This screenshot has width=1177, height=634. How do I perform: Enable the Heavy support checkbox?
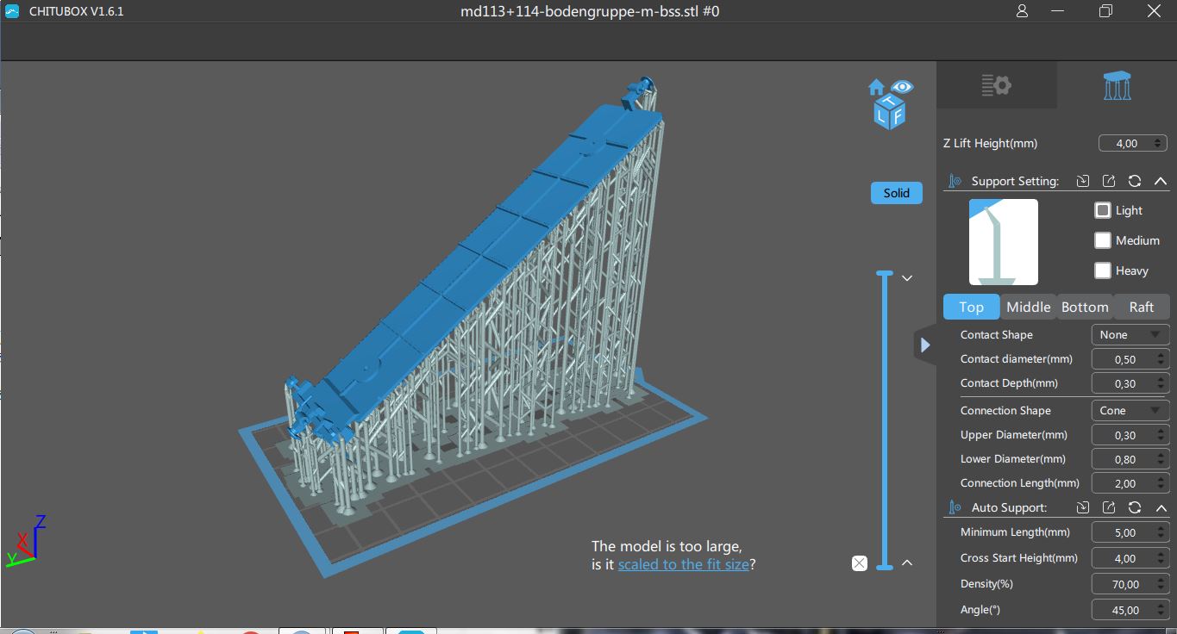(1103, 270)
